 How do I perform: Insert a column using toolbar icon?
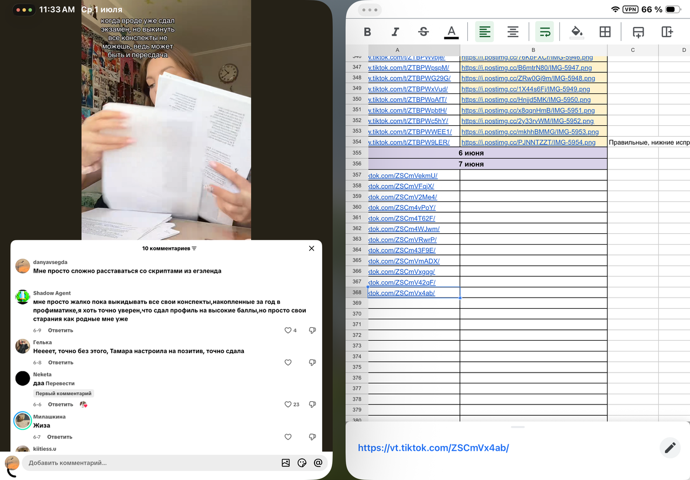coord(667,32)
